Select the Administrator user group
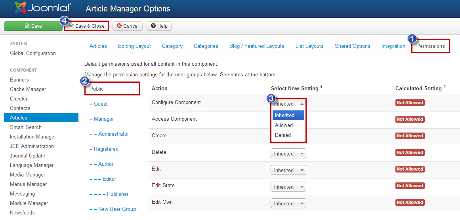 pos(109,134)
